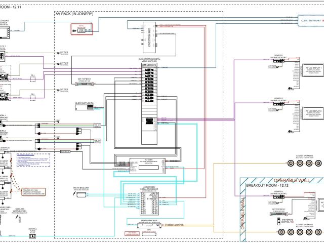Click the AV RACK (IN JOINERY) heading
This screenshot has width=324, height=243.
(78, 15)
